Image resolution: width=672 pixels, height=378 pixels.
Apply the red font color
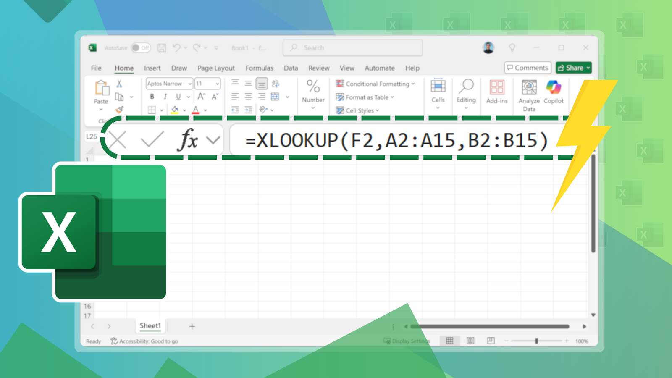(x=196, y=110)
